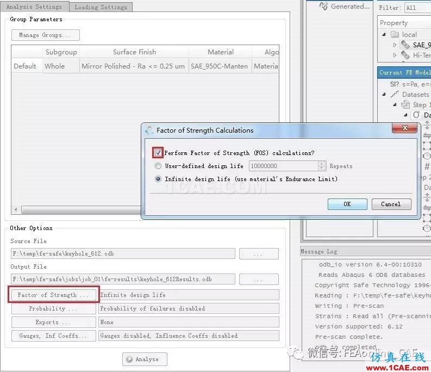Collapse the Step 1 tree node
Viewport: 431px width, 372px height.
tap(395, 104)
